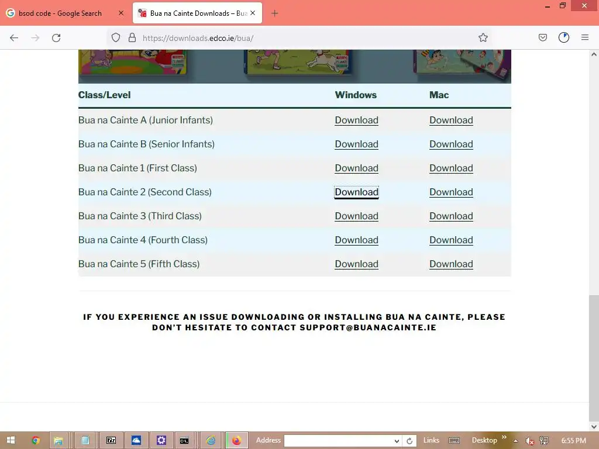Launch Internet Explorer from the taskbar
Image resolution: width=599 pixels, height=449 pixels.
click(211, 441)
